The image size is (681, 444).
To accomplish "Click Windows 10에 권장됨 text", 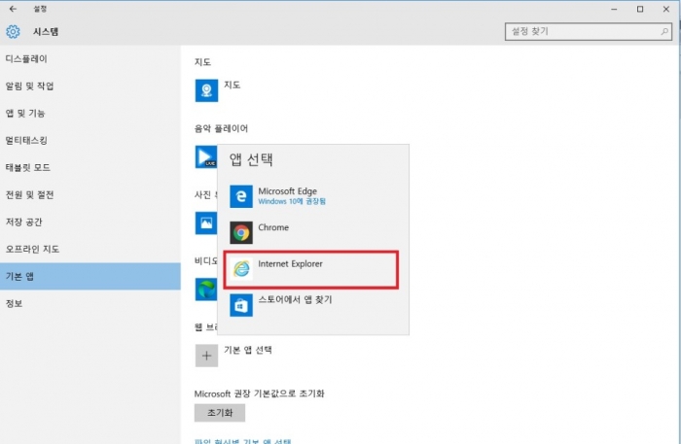I will tap(292, 202).
